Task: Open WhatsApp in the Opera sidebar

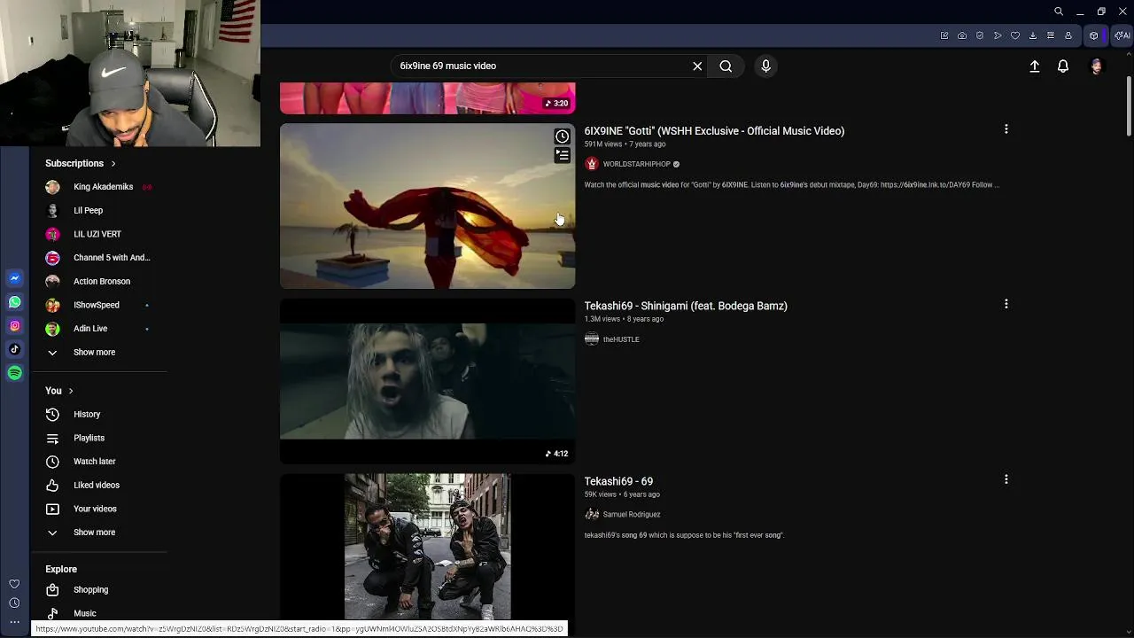Action: pos(14,302)
